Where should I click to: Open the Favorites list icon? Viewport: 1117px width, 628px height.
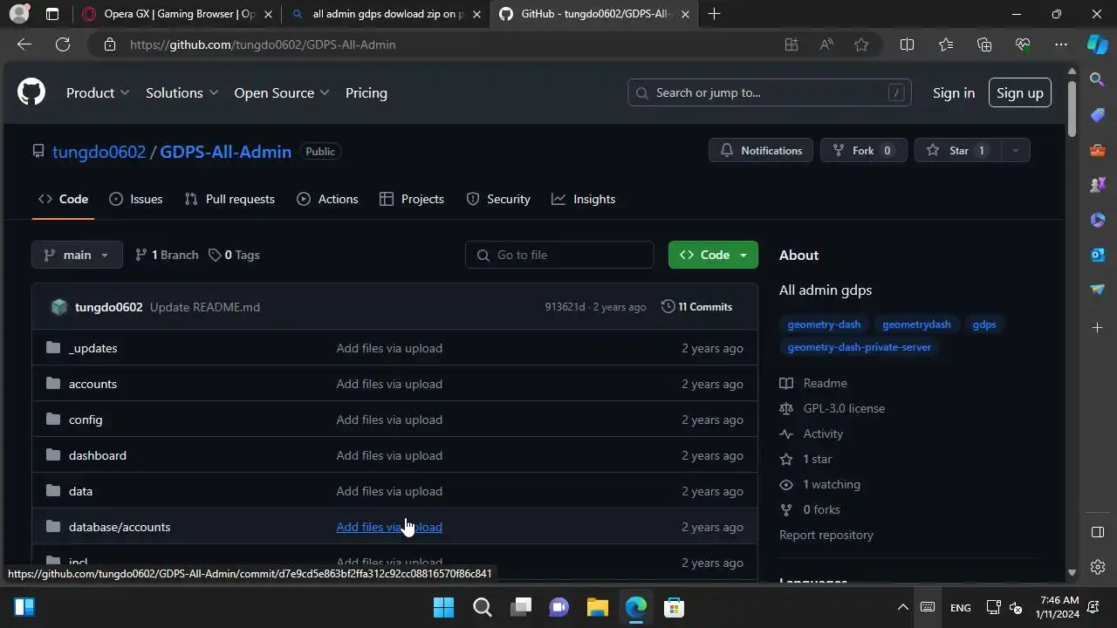click(946, 44)
